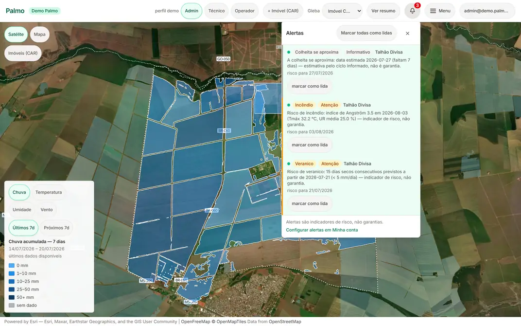Click the Incêndio alert tag
The height and width of the screenshot is (326, 521).
pos(304,105)
